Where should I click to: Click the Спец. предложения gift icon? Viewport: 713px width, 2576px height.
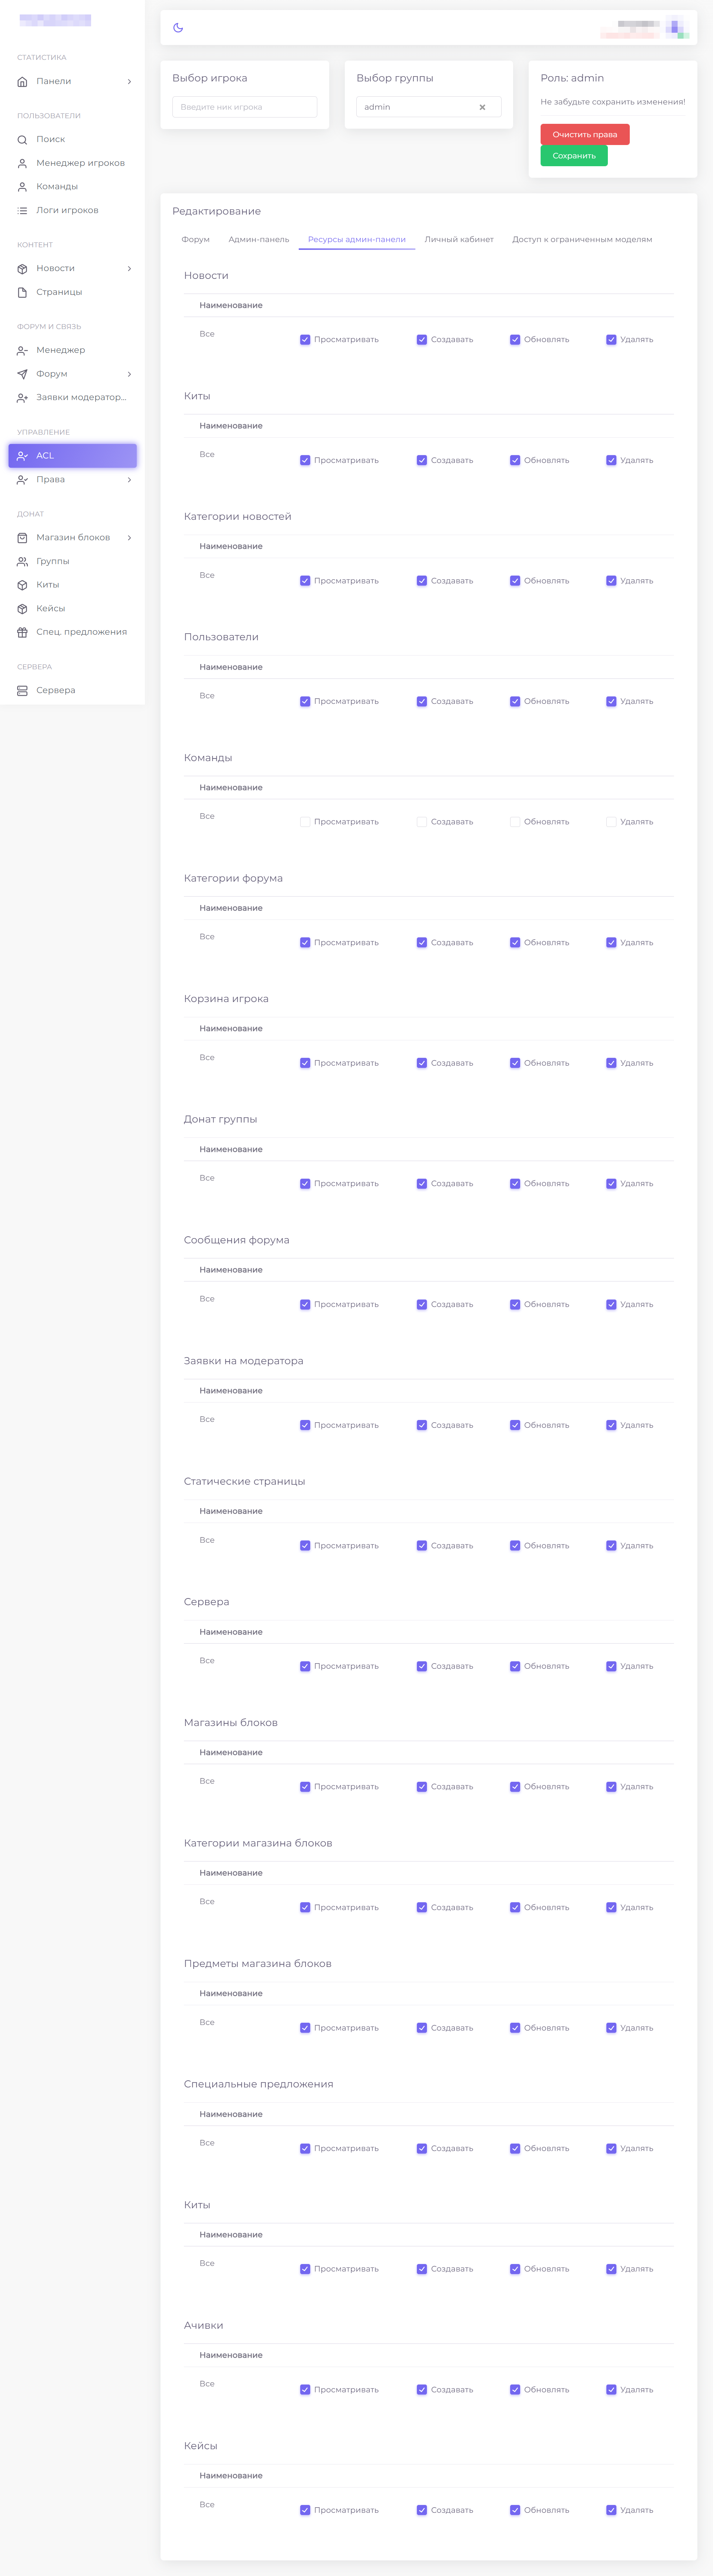(22, 632)
